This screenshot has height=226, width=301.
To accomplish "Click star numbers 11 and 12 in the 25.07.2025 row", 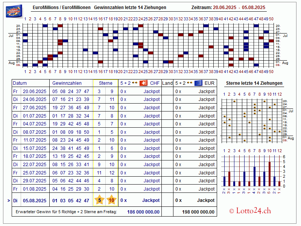I will coord(105,173).
